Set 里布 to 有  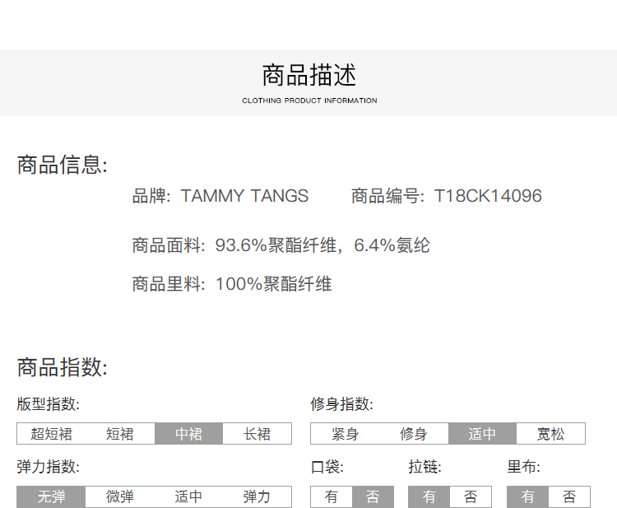click(528, 496)
